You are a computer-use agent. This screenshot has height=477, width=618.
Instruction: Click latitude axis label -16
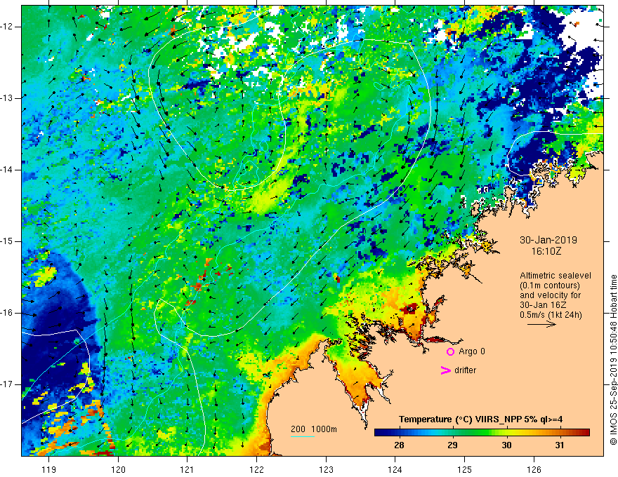click(7, 313)
